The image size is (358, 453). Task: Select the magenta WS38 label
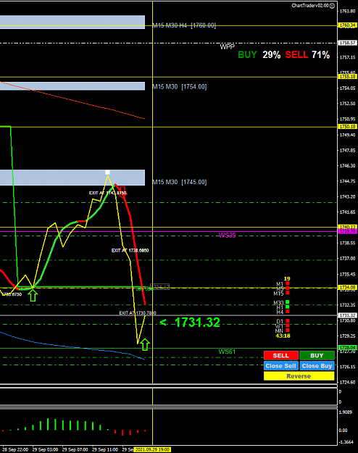227,236
